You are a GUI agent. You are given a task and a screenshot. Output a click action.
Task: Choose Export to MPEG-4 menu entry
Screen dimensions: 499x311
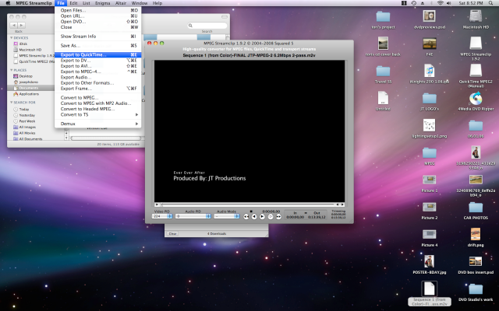tap(98, 72)
